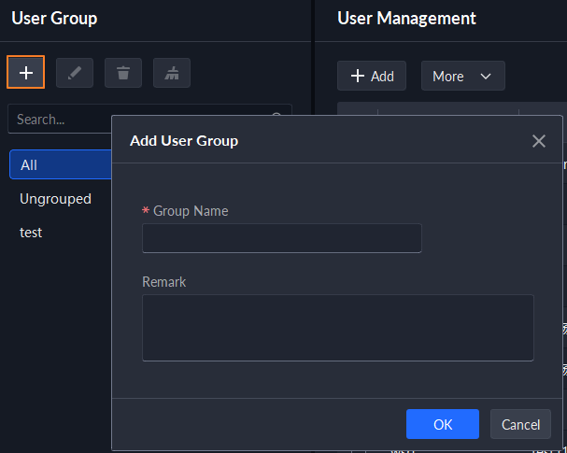
Task: Click the edit group pencil icon
Action: point(75,73)
